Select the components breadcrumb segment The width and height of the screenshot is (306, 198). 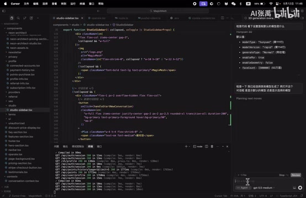61,25
